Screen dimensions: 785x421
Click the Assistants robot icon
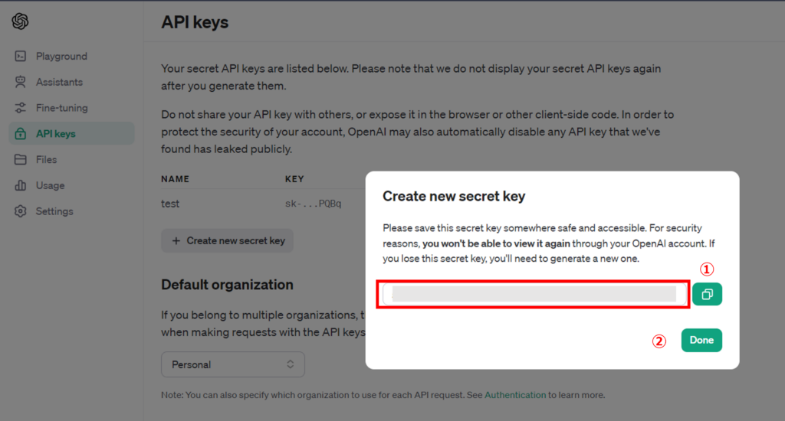click(x=21, y=82)
